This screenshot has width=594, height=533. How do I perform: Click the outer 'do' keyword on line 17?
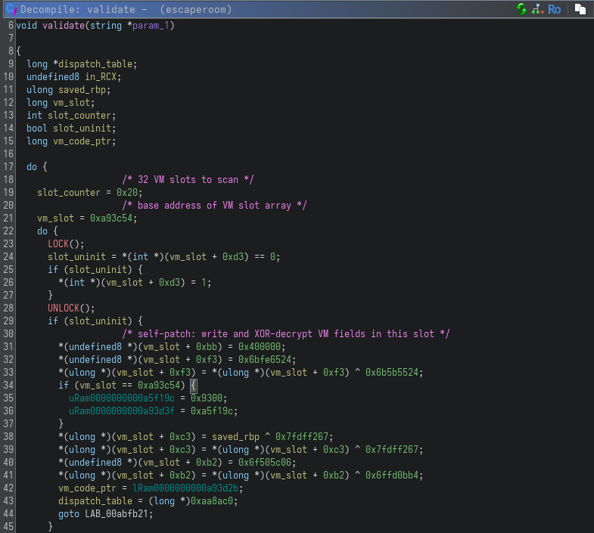point(32,166)
